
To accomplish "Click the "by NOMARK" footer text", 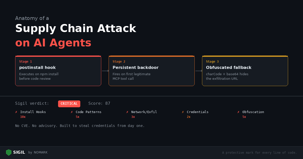I will click(x=38, y=152).
